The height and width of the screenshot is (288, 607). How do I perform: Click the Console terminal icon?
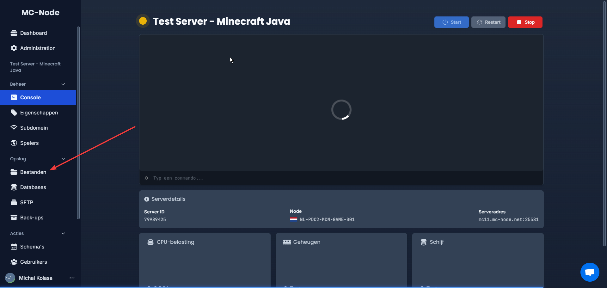coord(14,97)
